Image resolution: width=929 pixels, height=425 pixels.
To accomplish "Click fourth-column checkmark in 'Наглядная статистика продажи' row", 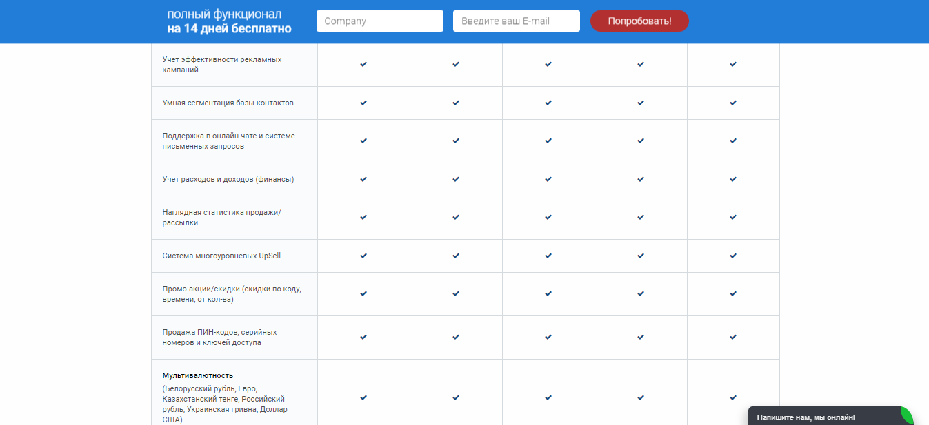I will coord(641,218).
